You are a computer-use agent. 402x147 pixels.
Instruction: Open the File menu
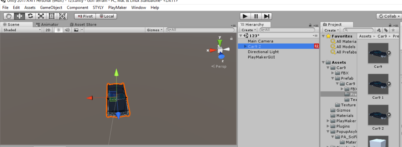[5, 7]
